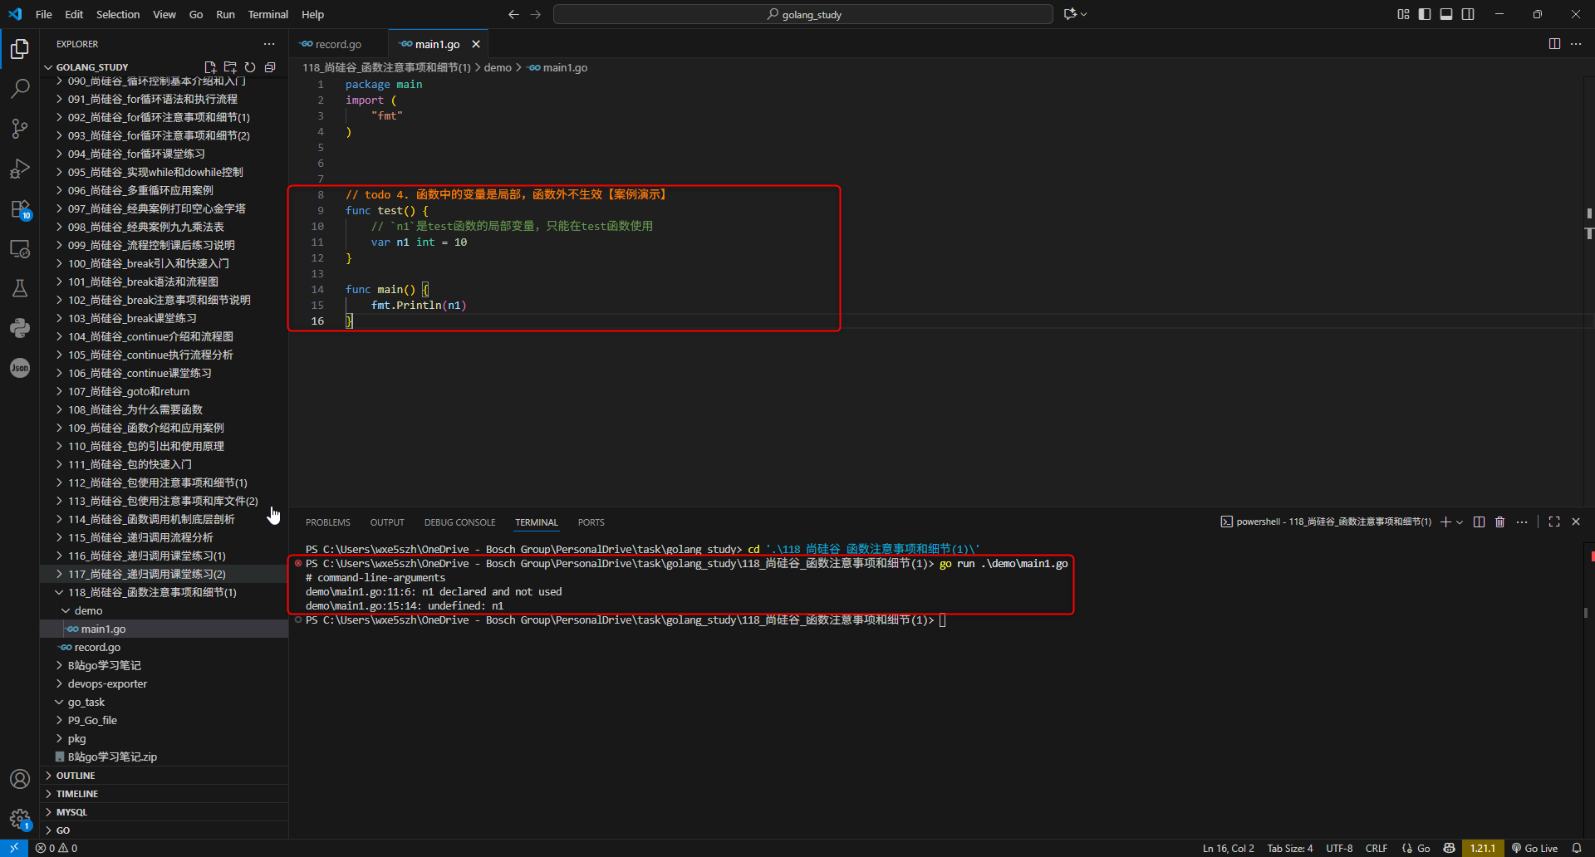Open the Json activity bar view
Viewport: 1595px width, 857px height.
pos(20,368)
